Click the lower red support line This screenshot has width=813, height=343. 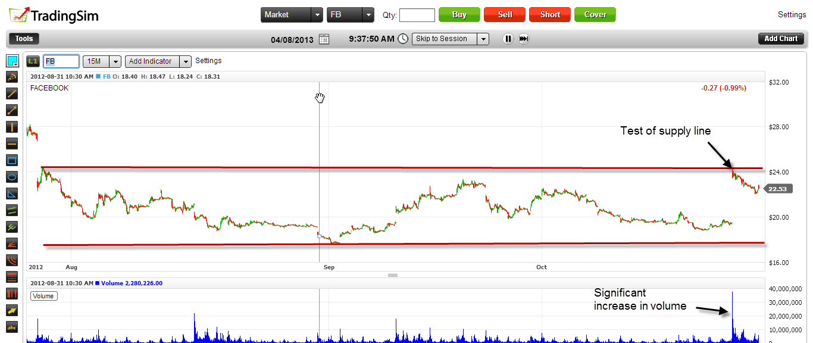click(x=404, y=244)
